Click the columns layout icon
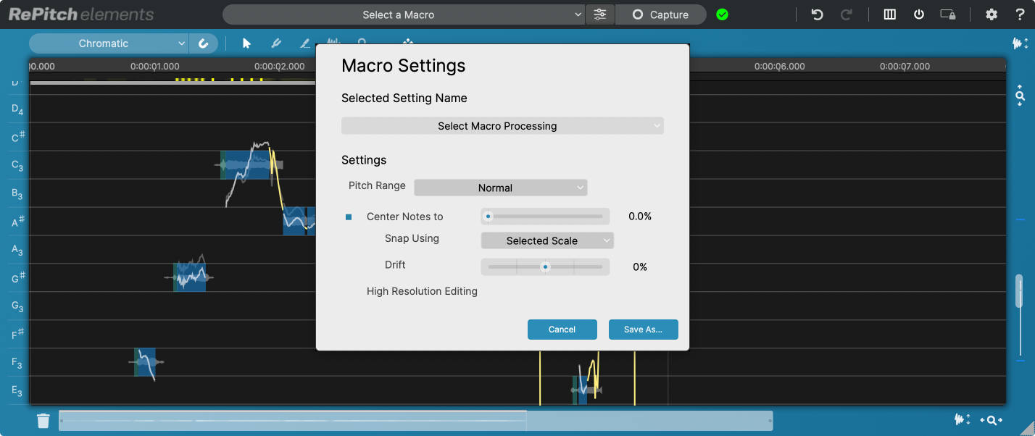1035x436 pixels. pyautogui.click(x=890, y=14)
